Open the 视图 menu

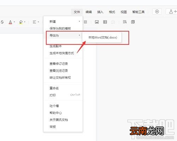(x=124, y=12)
